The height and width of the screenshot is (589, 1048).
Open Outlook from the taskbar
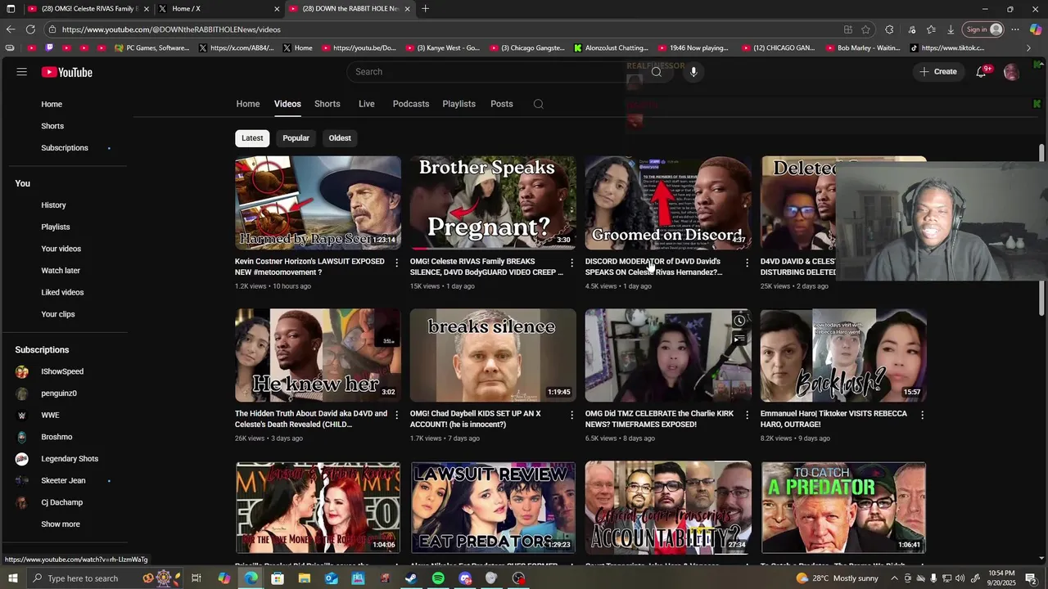(x=331, y=578)
